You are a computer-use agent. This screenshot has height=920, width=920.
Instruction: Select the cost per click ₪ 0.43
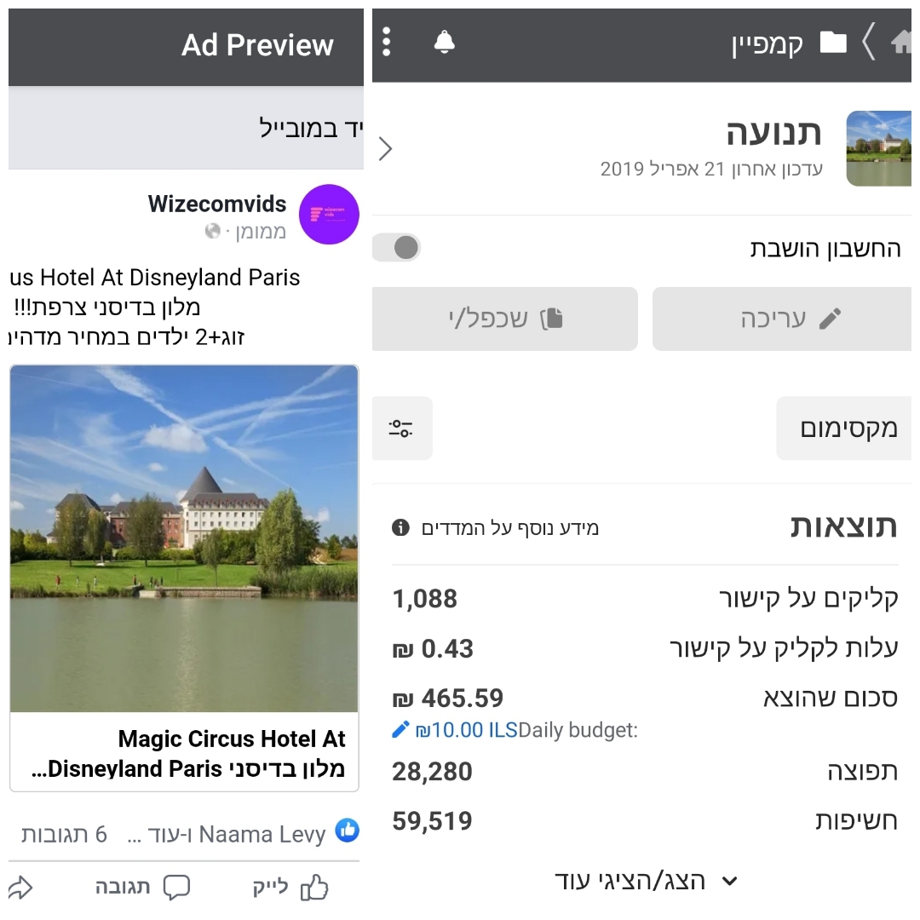pos(433,649)
